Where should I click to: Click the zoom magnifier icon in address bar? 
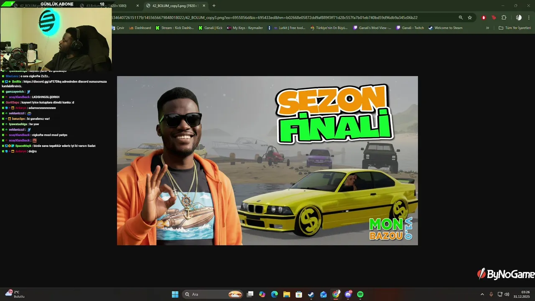[x=461, y=18]
